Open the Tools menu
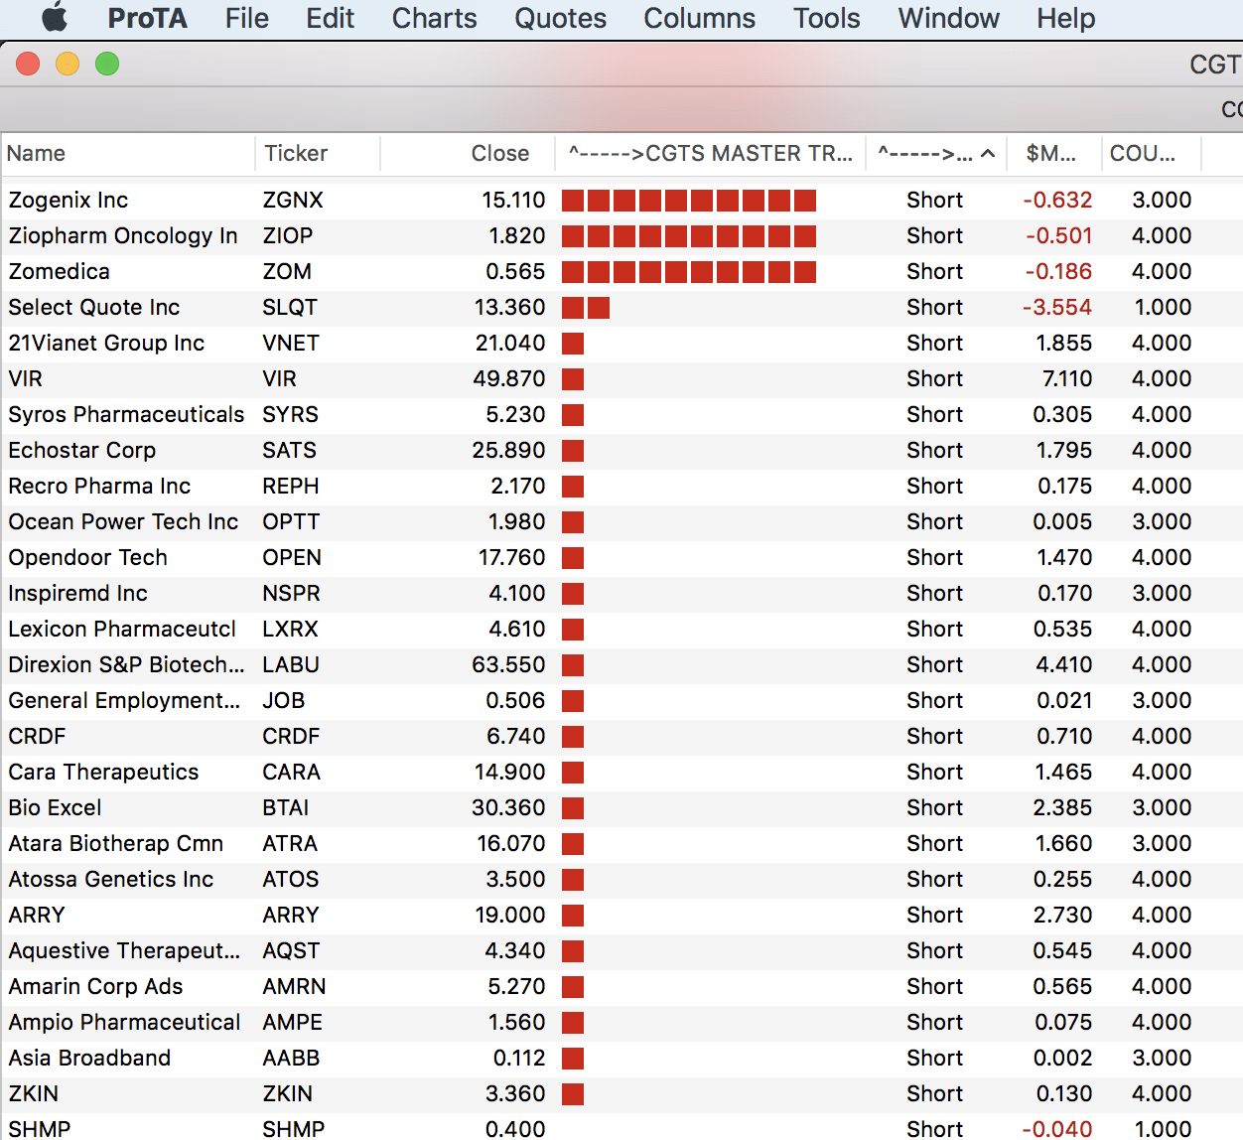The image size is (1243, 1140). 826,18
